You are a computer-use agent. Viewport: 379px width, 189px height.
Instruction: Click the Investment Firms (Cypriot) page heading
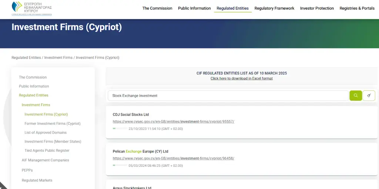[x=67, y=27]
